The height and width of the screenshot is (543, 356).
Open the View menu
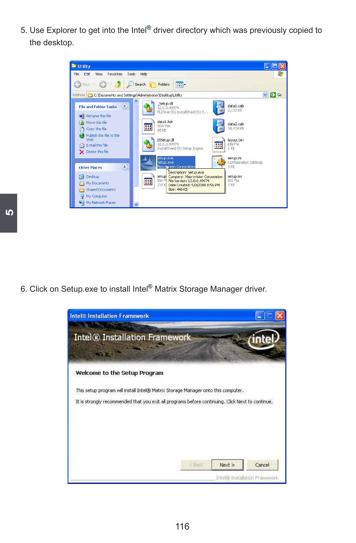point(99,74)
